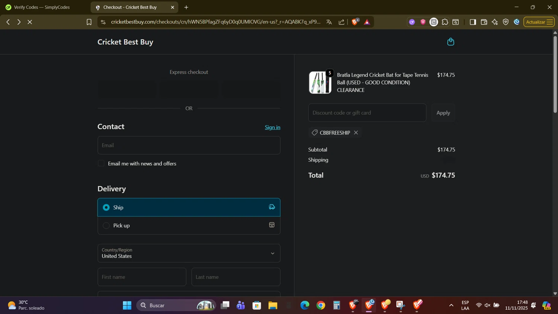Image resolution: width=558 pixels, height=314 pixels.
Task: Open a new browser tab
Action: tap(186, 7)
